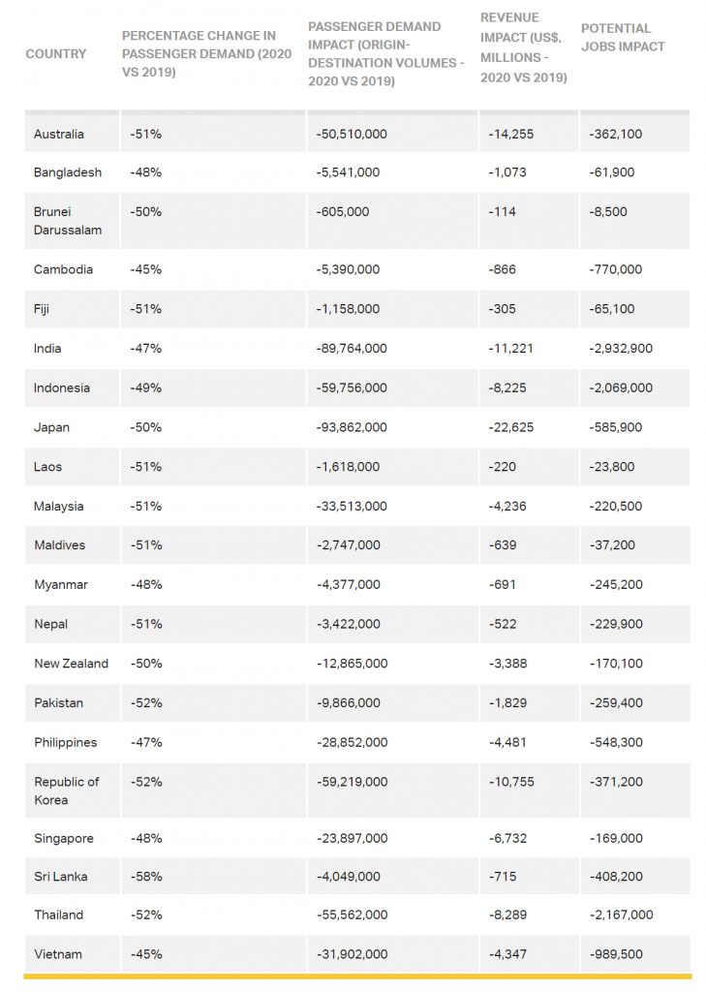Click the REVENUE IMPACT column header
This screenshot has height=992, width=706.
523,47
